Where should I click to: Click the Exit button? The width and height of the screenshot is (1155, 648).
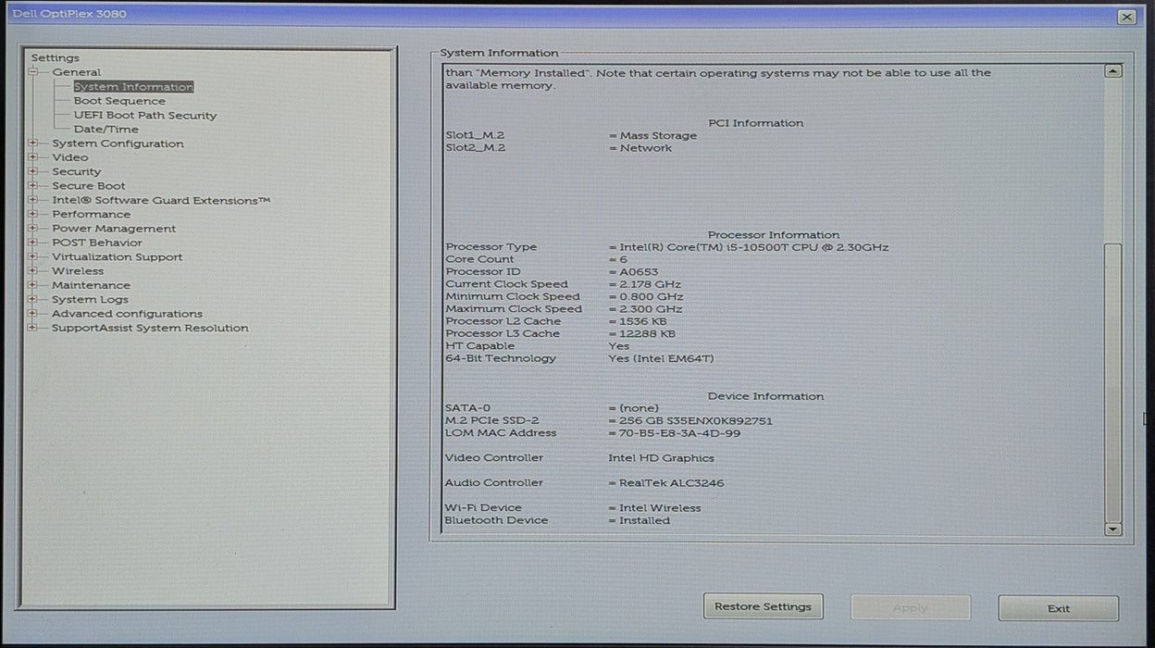[x=1058, y=608]
